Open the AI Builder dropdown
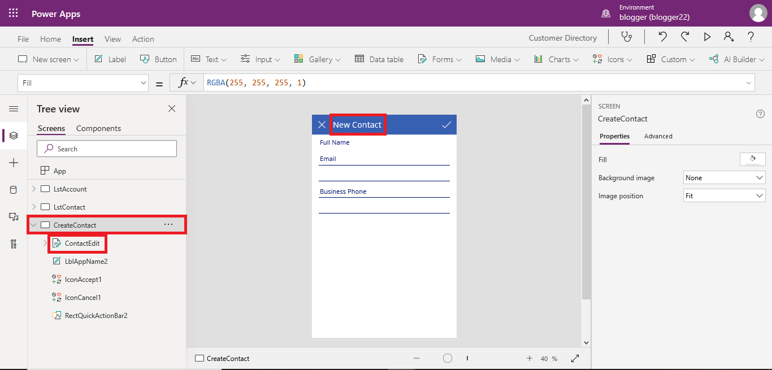The image size is (772, 370). (x=737, y=59)
